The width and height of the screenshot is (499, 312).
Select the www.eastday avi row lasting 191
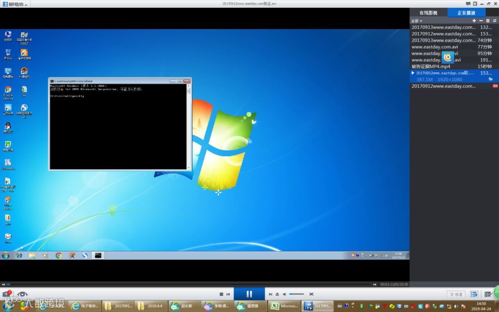(454, 60)
